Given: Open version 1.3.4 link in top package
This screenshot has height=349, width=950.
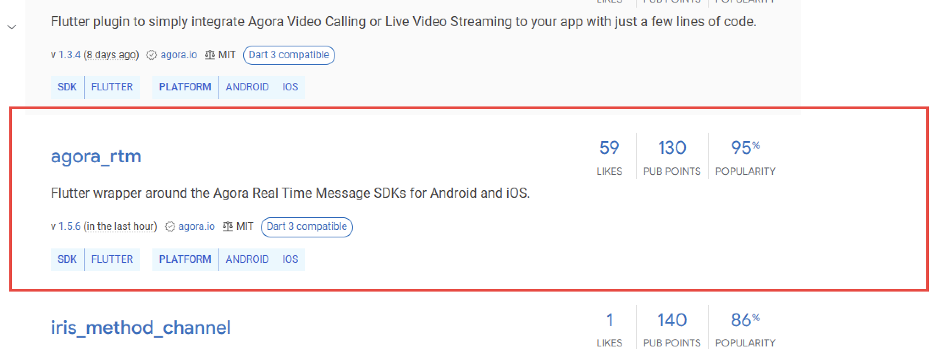Looking at the screenshot, I should (69, 55).
